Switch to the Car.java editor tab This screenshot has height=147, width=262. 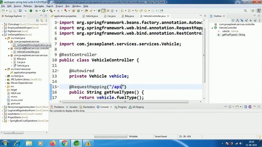(x=110, y=16)
